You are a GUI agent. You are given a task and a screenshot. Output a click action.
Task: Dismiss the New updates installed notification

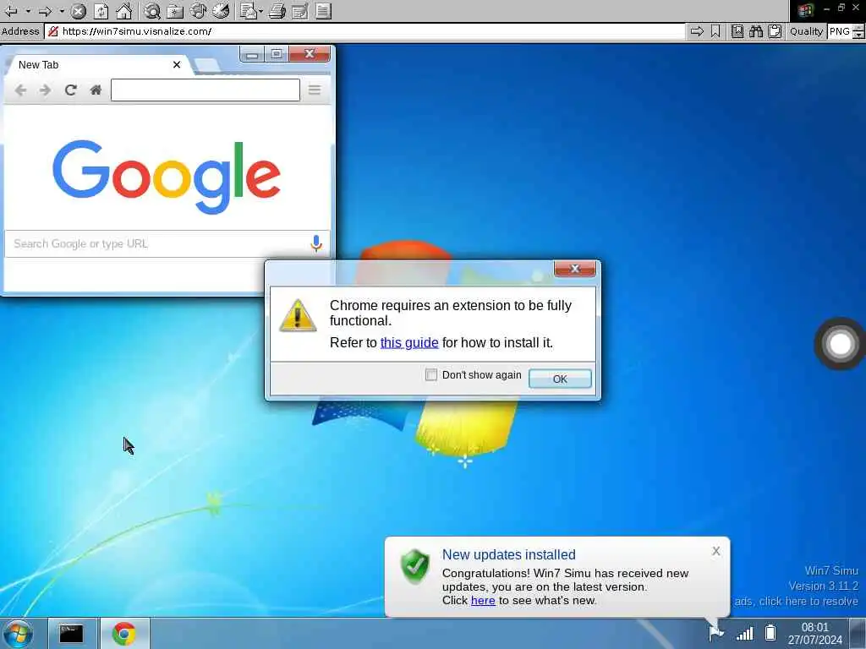point(715,551)
